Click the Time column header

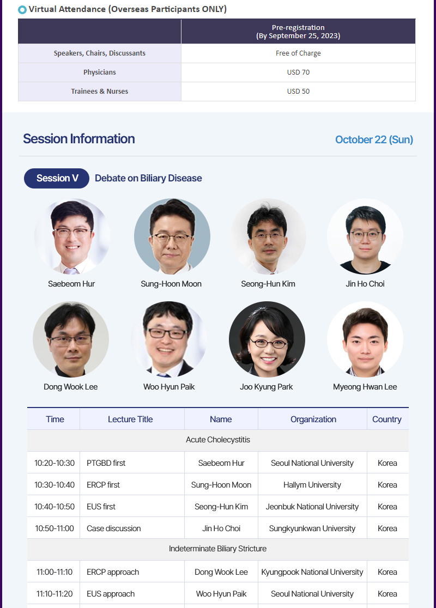55,419
